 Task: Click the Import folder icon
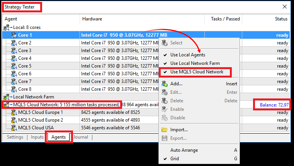[165, 130]
